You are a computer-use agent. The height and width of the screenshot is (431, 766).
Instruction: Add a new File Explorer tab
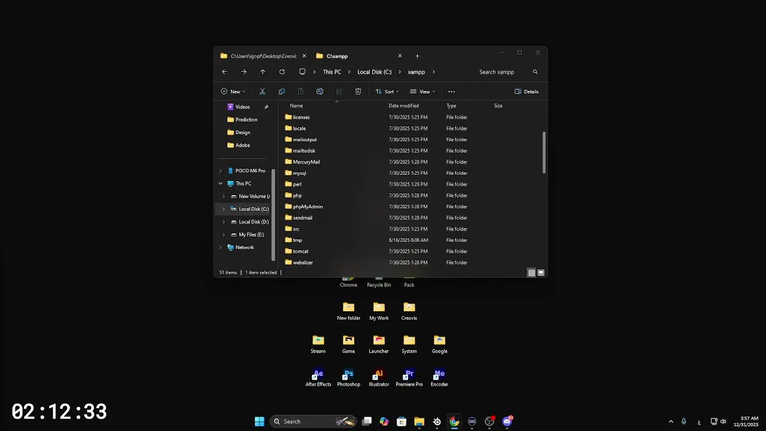click(x=417, y=56)
